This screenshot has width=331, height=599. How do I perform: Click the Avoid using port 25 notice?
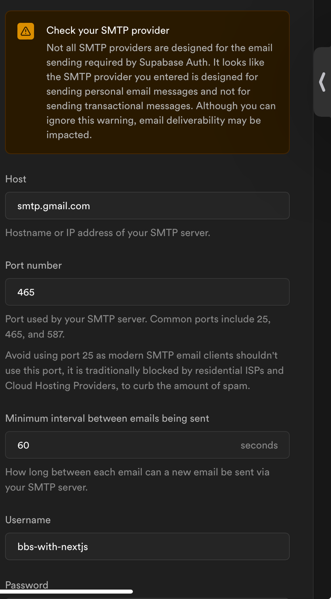pos(144,371)
